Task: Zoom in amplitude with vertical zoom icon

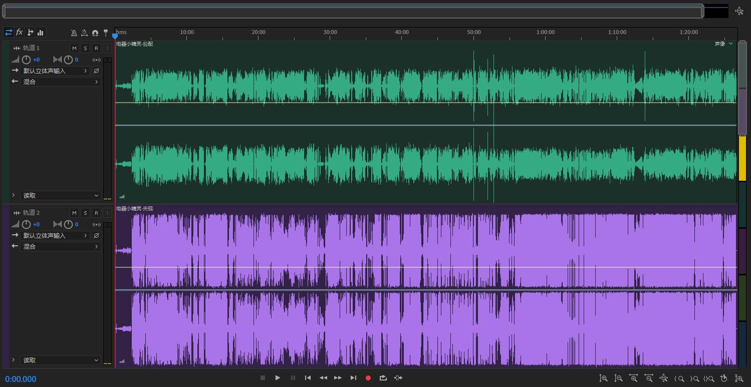Action: click(x=604, y=378)
